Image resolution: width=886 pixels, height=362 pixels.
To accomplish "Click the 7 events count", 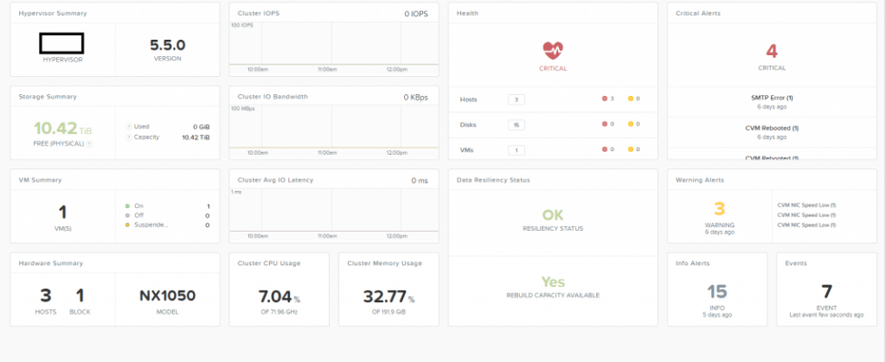I will coord(826,292).
